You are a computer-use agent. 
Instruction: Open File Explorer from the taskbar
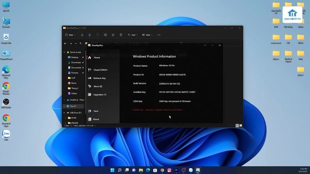coord(141,170)
